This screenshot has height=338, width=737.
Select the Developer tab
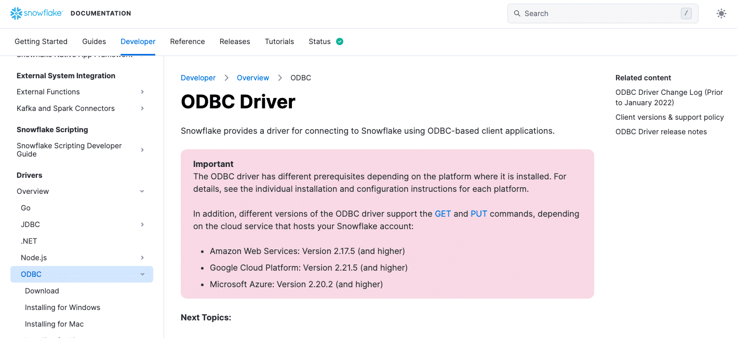coord(138,41)
